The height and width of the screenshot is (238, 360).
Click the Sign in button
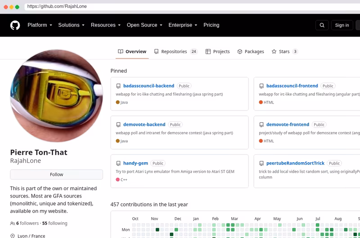point(342,25)
